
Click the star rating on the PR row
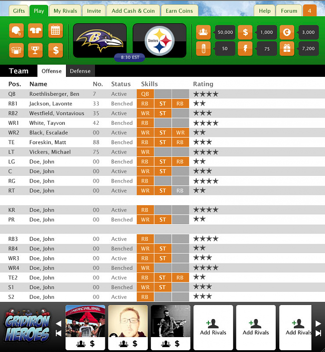[x=199, y=219]
